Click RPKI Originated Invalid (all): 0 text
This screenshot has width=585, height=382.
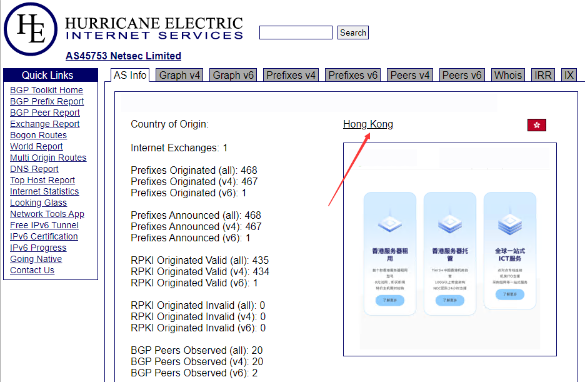(x=198, y=305)
